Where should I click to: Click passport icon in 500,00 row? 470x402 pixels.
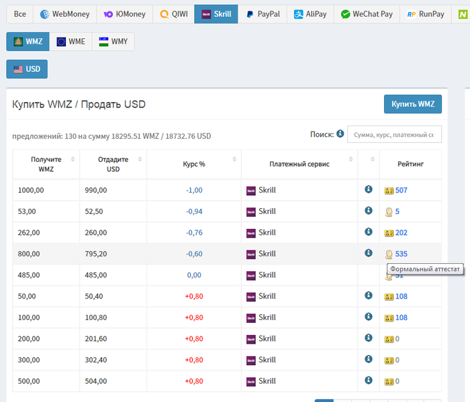(x=389, y=382)
